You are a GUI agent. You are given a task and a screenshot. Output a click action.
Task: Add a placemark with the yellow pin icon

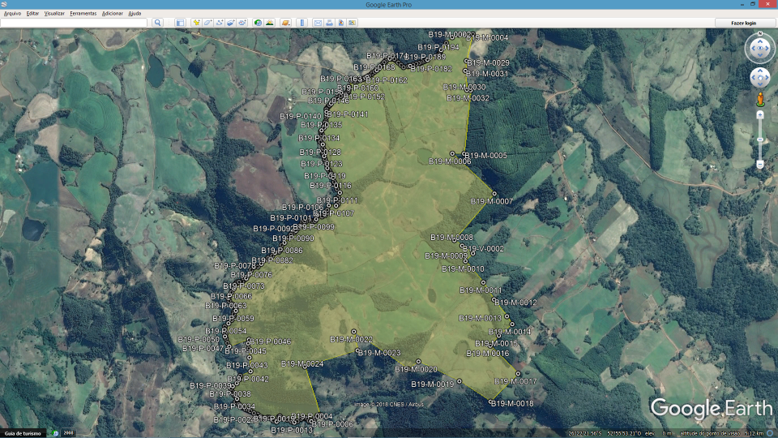click(x=196, y=23)
